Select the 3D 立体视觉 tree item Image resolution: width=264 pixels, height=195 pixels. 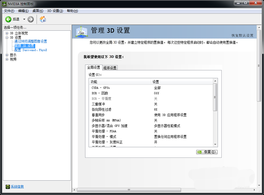pos(19,33)
